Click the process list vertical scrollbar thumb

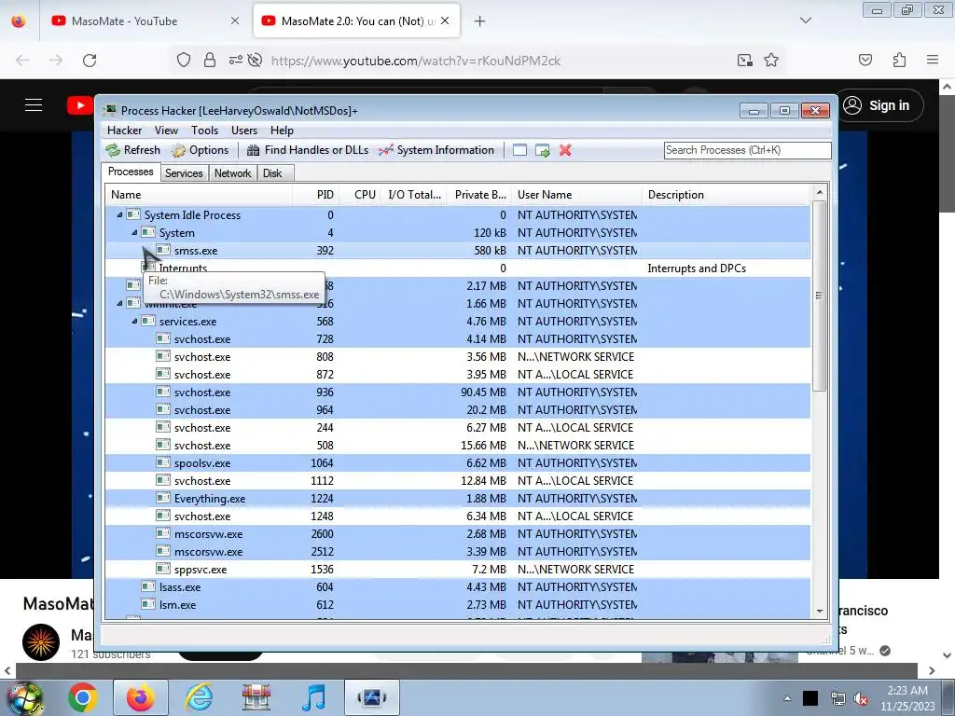click(x=819, y=296)
